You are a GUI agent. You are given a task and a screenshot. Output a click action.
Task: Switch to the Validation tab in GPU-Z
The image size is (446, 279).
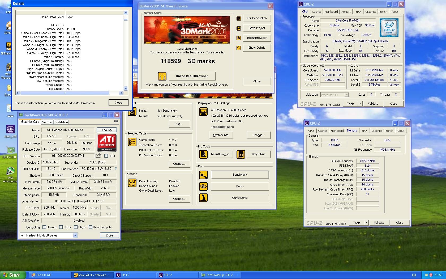pos(62,122)
